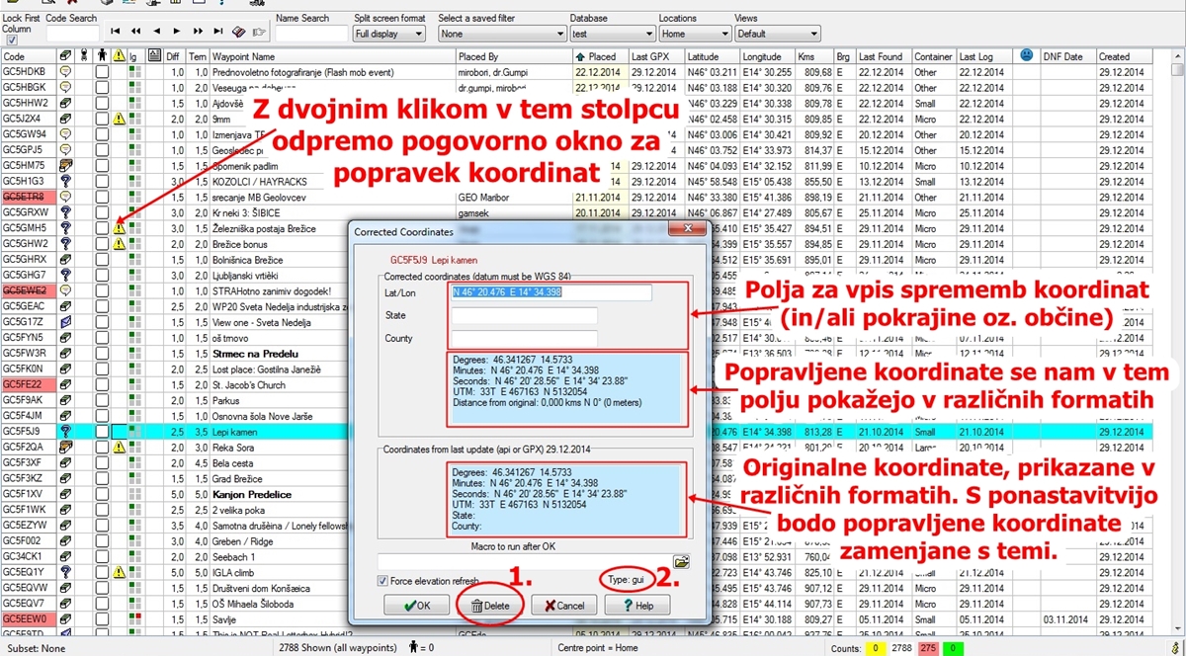
Task: Click the event cache icon in GC5HDKB row
Action: pos(65,72)
